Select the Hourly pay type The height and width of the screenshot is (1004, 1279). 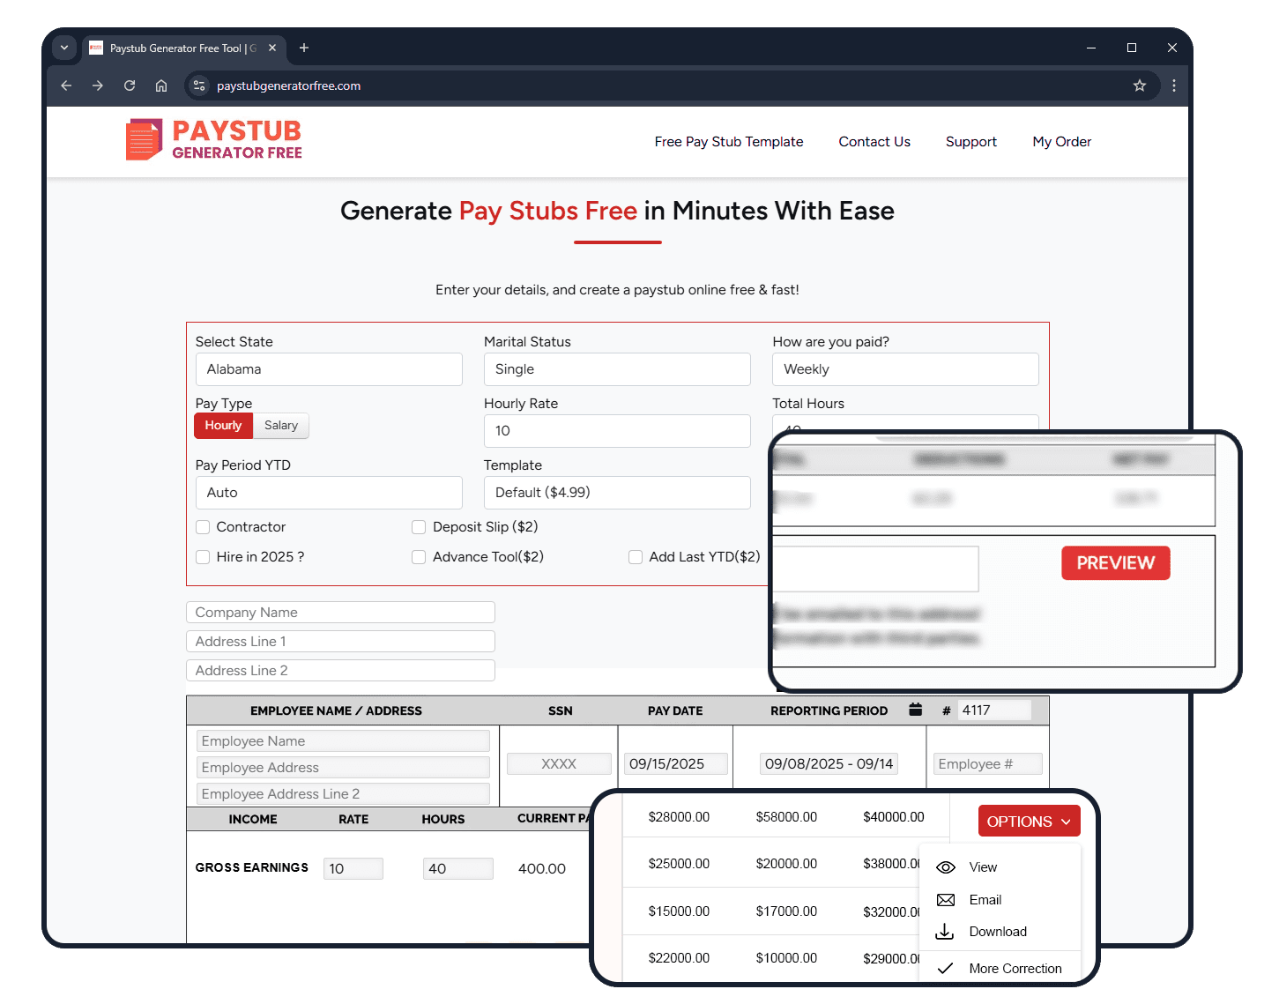tap(223, 426)
